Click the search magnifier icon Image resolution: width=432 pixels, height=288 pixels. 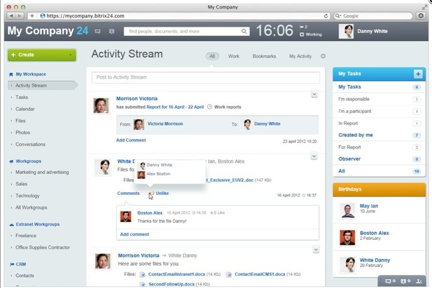click(x=244, y=31)
